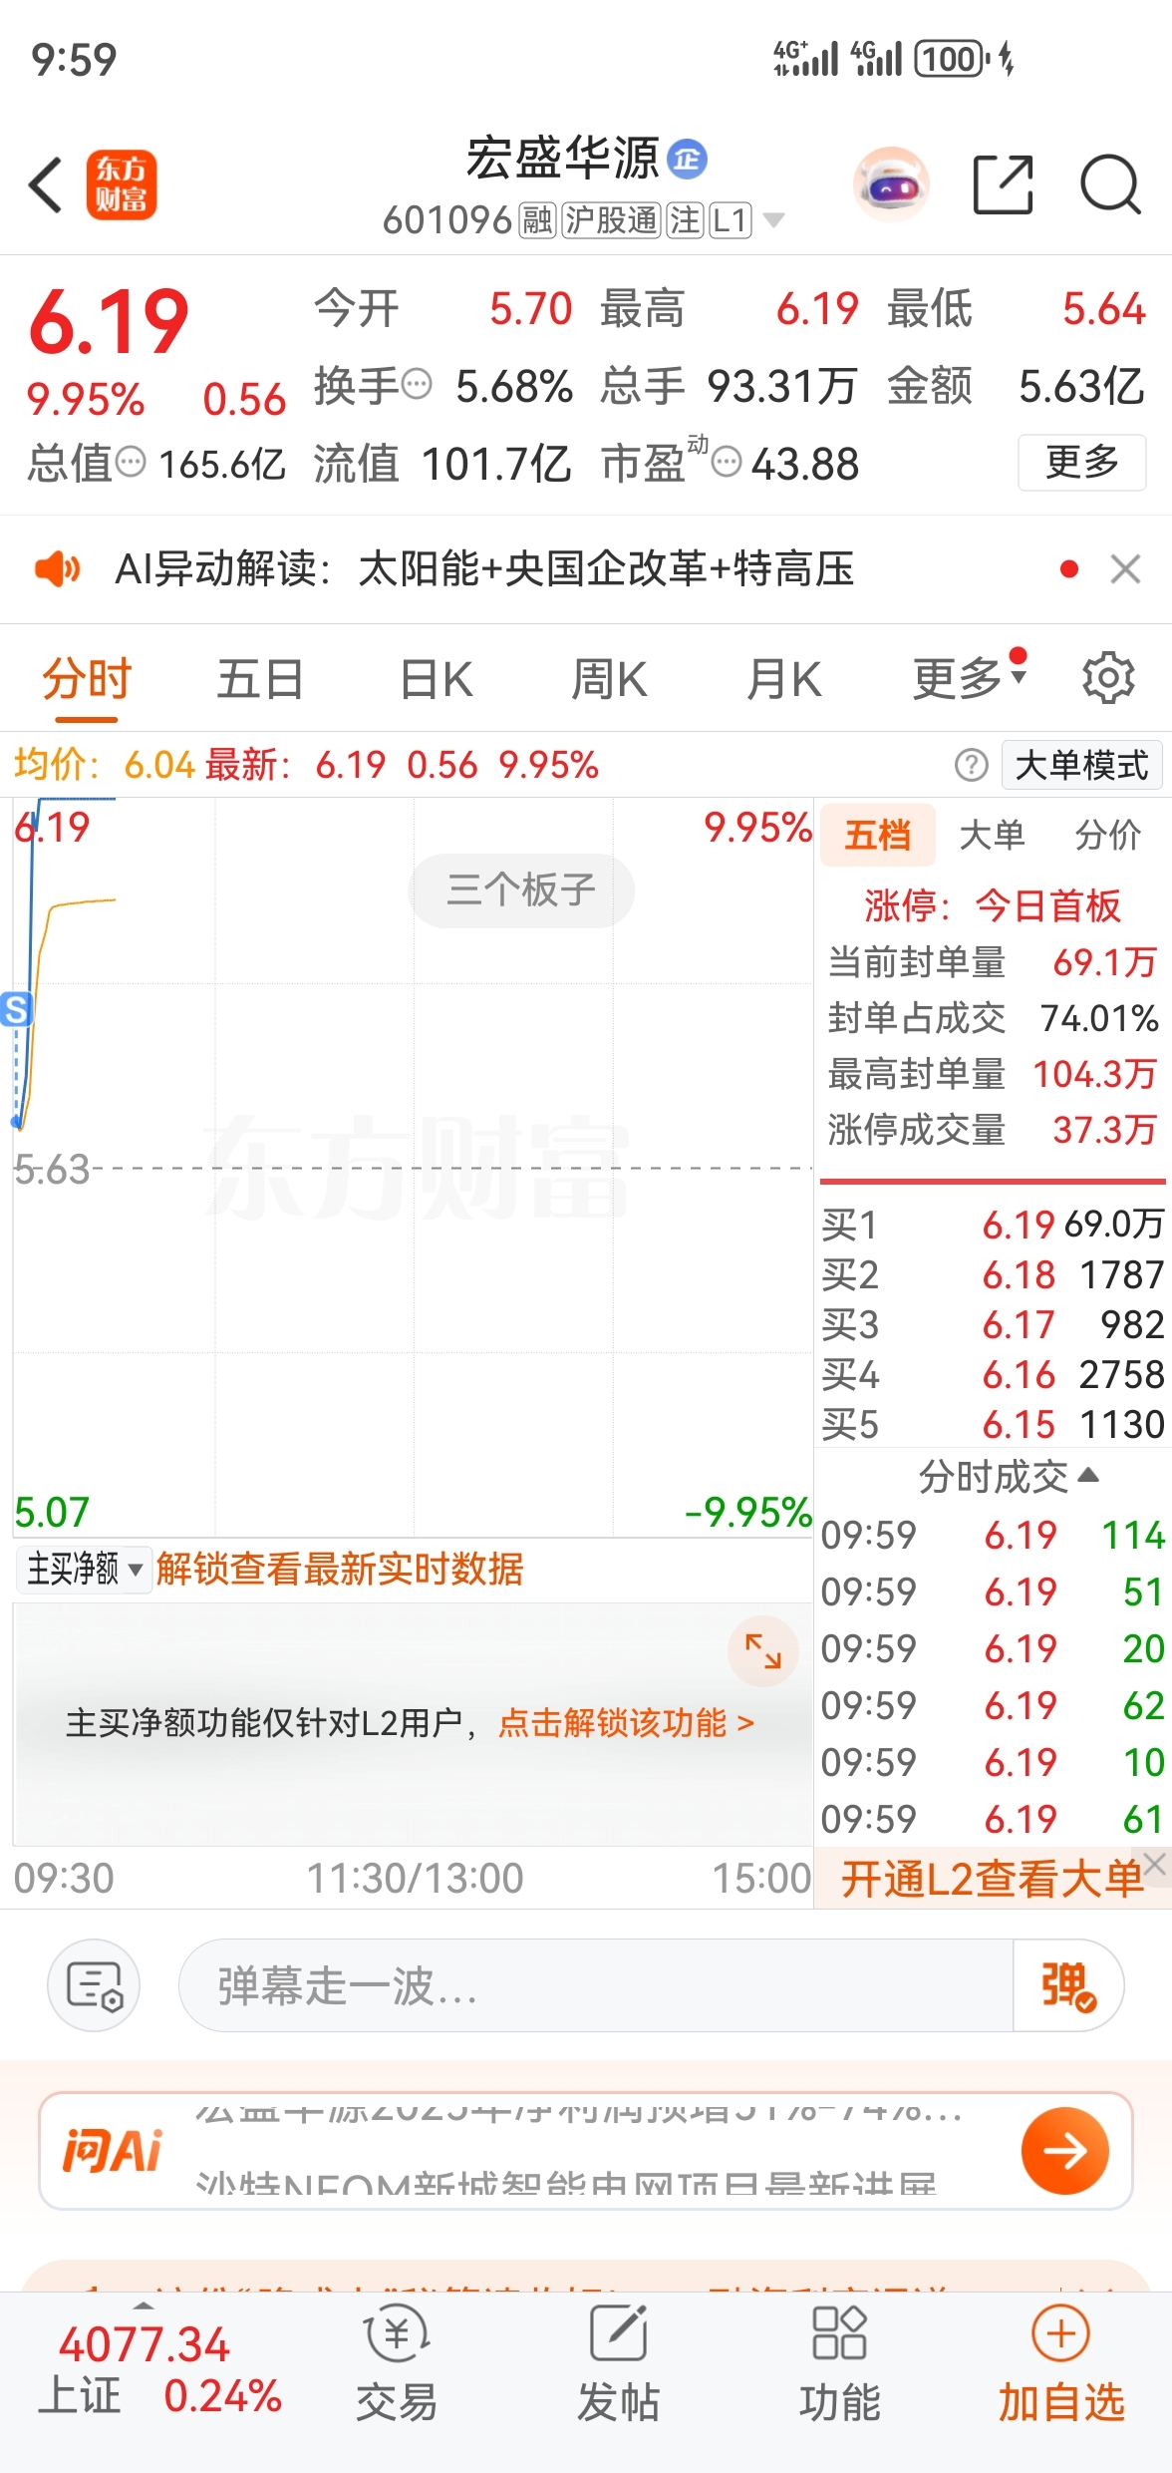
Task: Switch to the 月K tab
Action: click(784, 680)
